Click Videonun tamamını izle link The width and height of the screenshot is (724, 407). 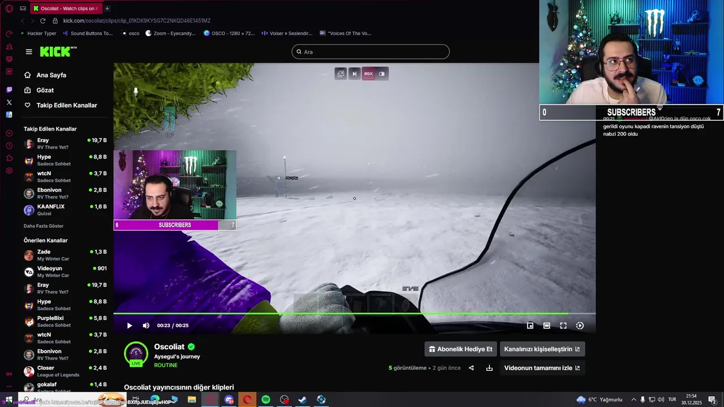[542, 368]
